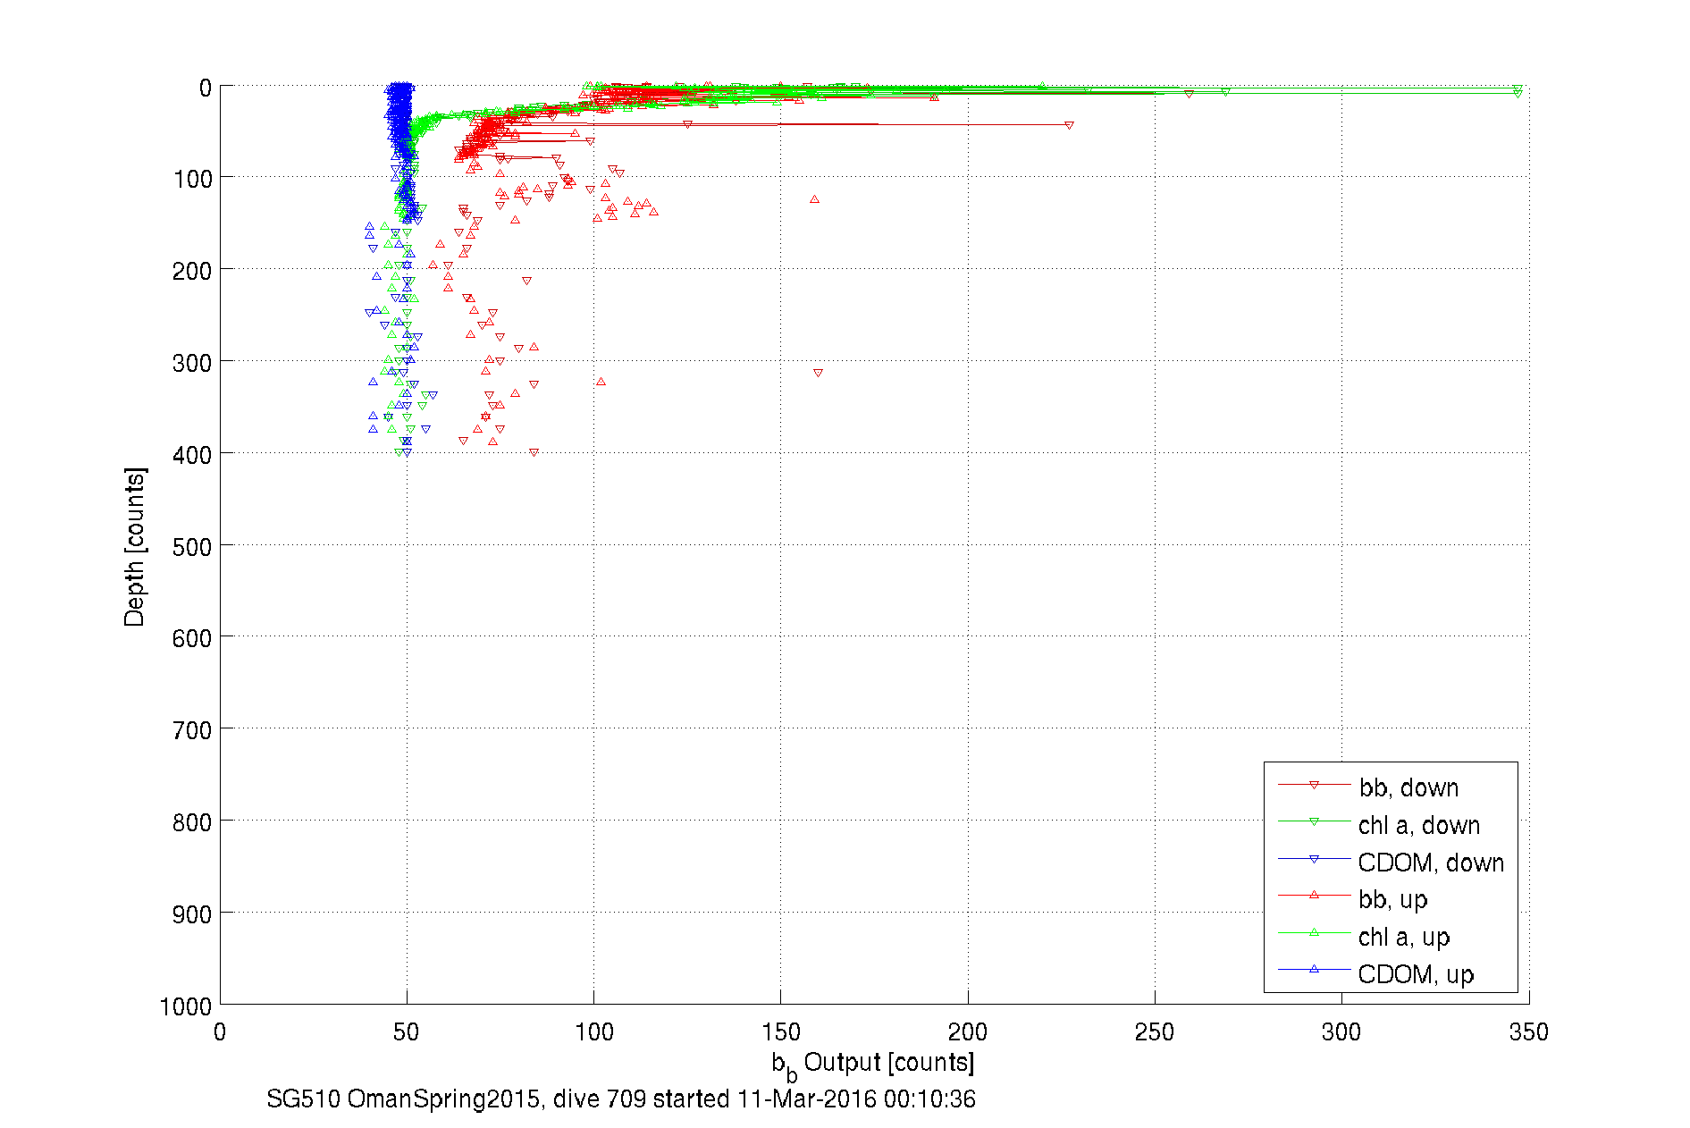Click the 'bb Output [counts]' x-axis label
This screenshot has height=1128, width=1690.
point(873,1064)
